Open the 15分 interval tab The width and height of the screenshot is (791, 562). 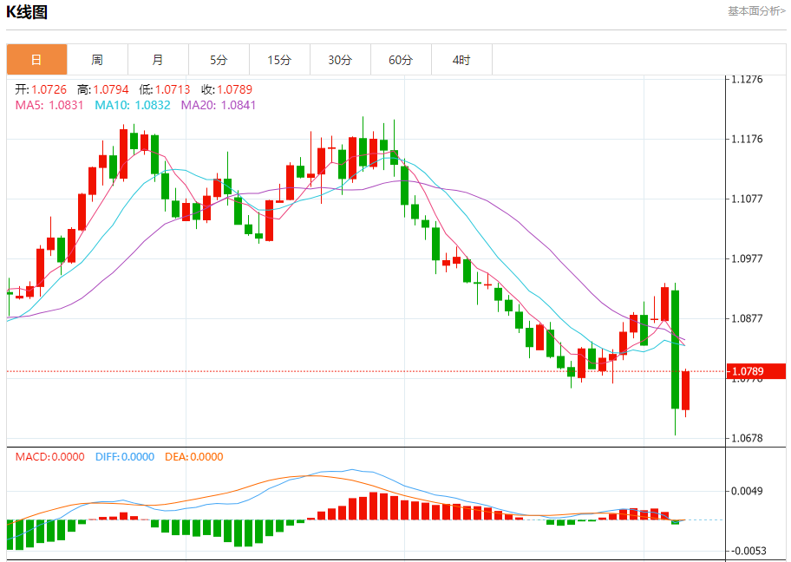[279, 60]
